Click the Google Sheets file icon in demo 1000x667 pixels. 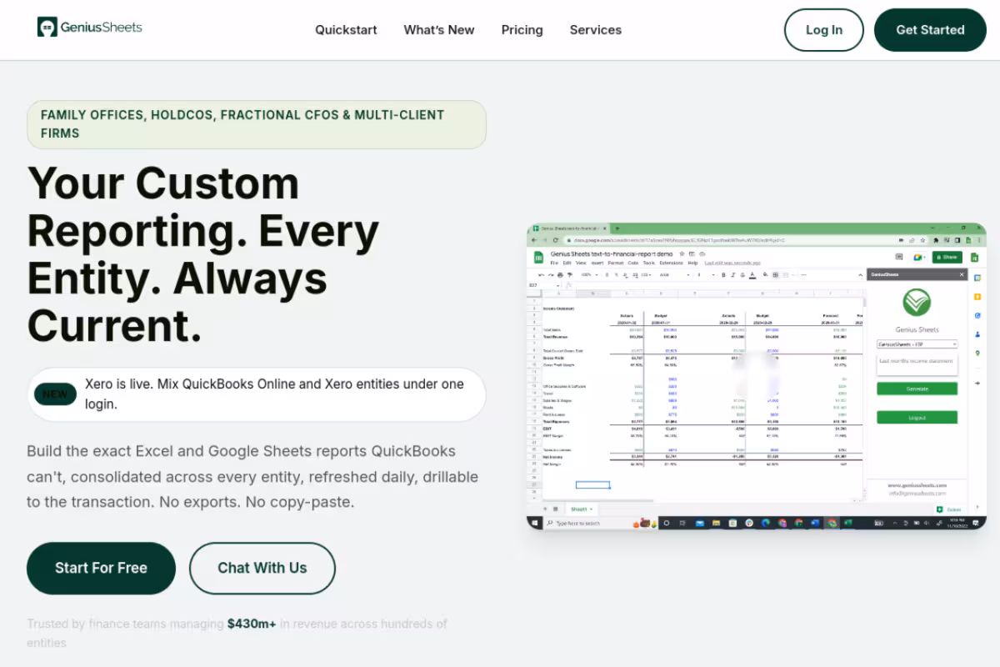coord(538,257)
